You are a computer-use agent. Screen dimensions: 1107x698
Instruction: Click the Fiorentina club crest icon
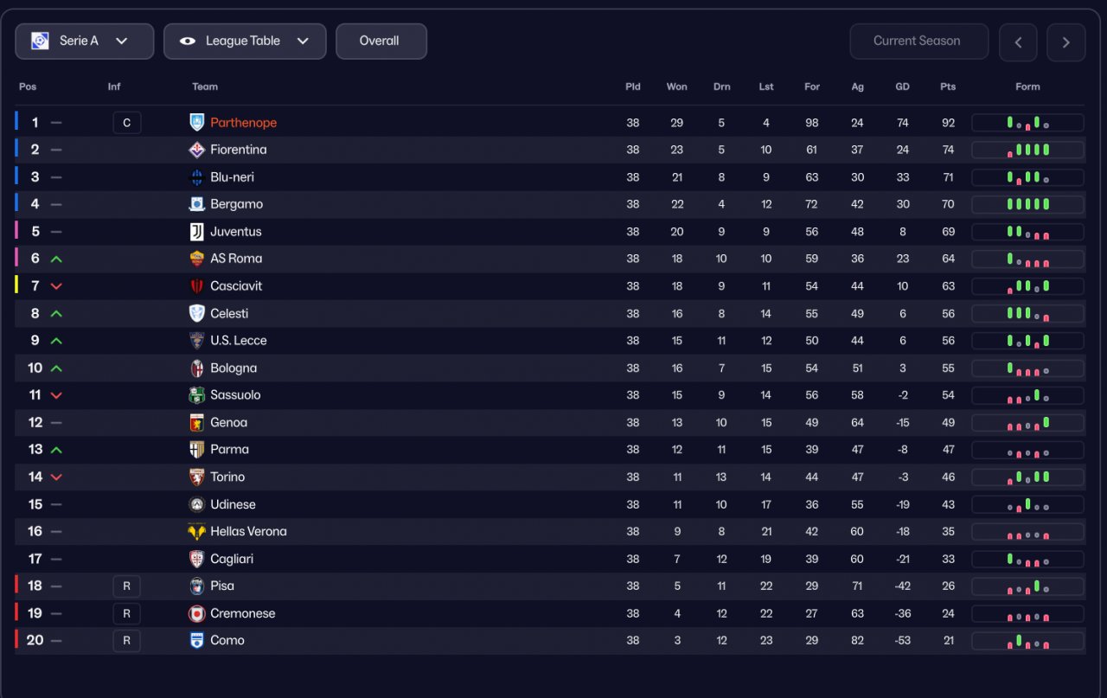coord(197,150)
